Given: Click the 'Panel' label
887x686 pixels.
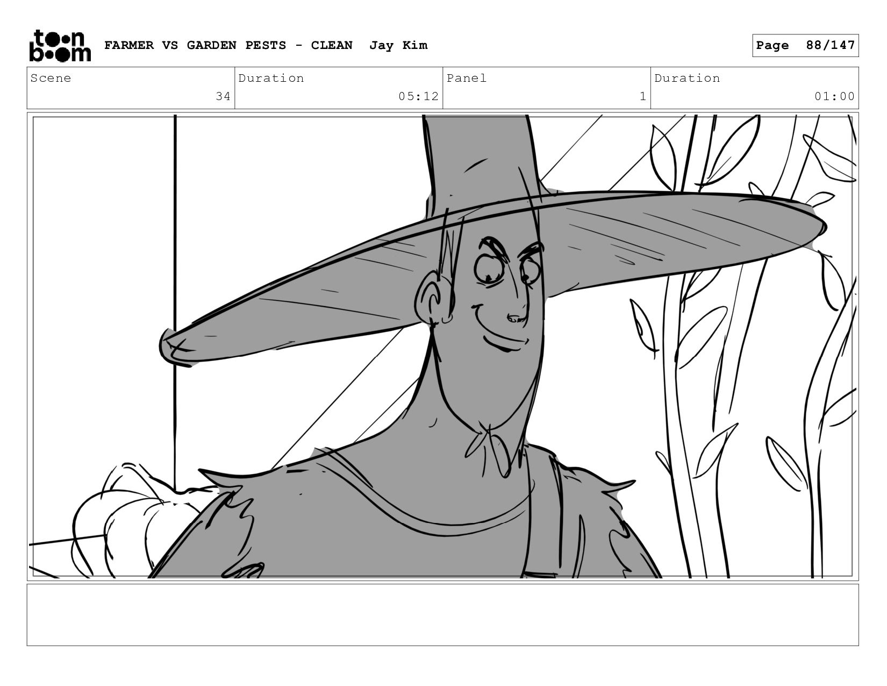Looking at the screenshot, I should click(x=467, y=78).
